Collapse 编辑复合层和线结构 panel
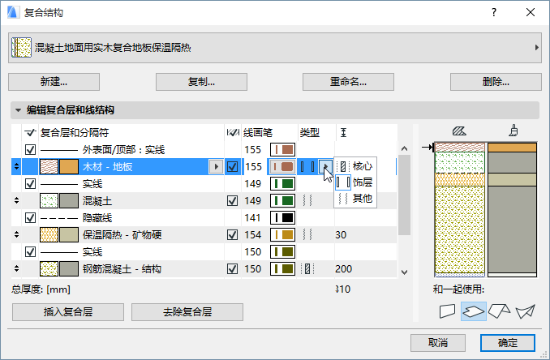The image size is (550, 360). point(18,110)
